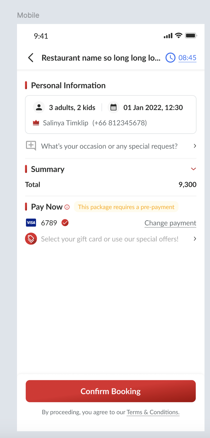Collapse the Summary section chevron
This screenshot has height=438, width=210.
pyautogui.click(x=193, y=169)
